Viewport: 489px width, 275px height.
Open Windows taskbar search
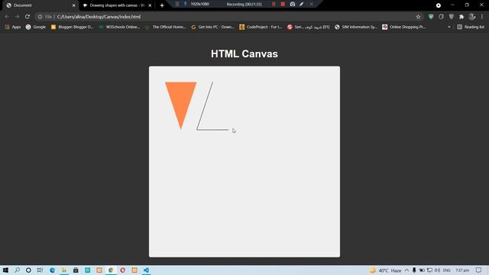tap(17, 270)
